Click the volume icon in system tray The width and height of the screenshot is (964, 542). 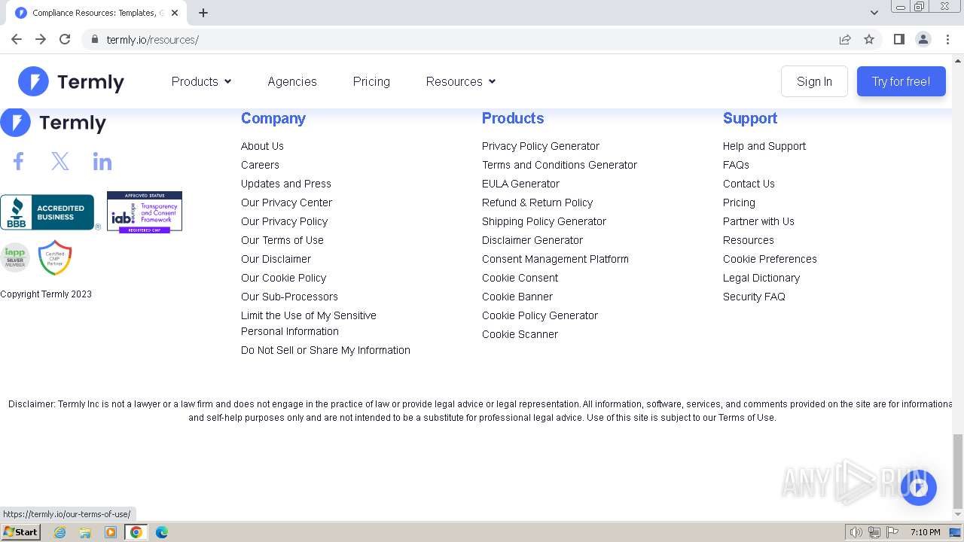856,532
